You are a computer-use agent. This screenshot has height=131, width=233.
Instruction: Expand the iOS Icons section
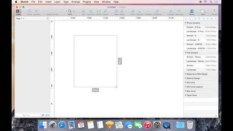click(185, 83)
